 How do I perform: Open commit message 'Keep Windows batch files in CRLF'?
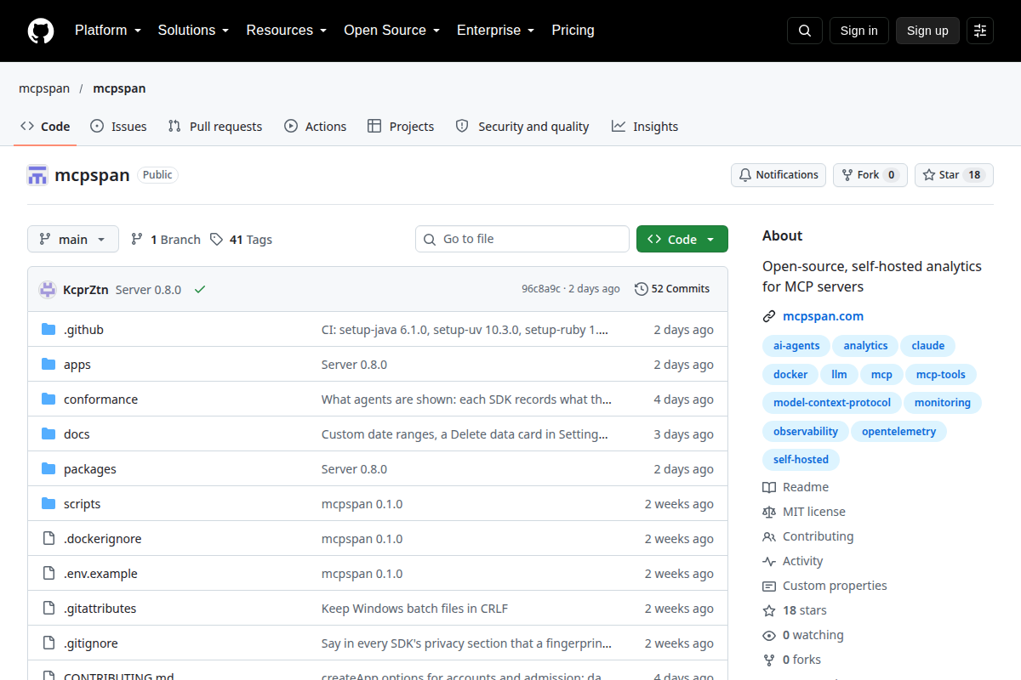[414, 609]
